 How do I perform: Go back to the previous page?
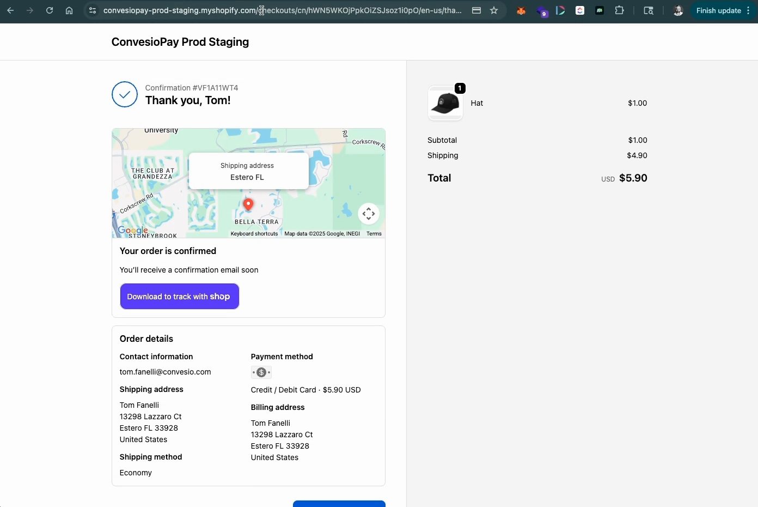click(10, 10)
